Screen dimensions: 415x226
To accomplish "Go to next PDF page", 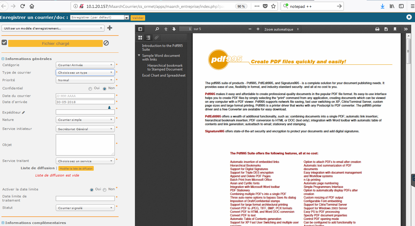I will pos(174,29).
